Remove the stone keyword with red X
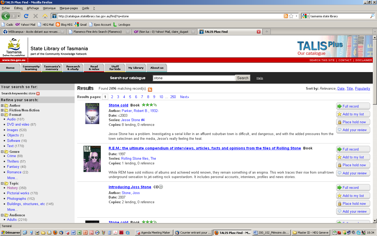Screen dimensions: 377x236 pyautogui.click(x=38, y=94)
